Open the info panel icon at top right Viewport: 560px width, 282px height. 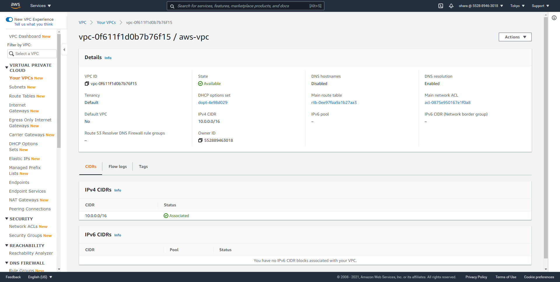[x=554, y=18]
